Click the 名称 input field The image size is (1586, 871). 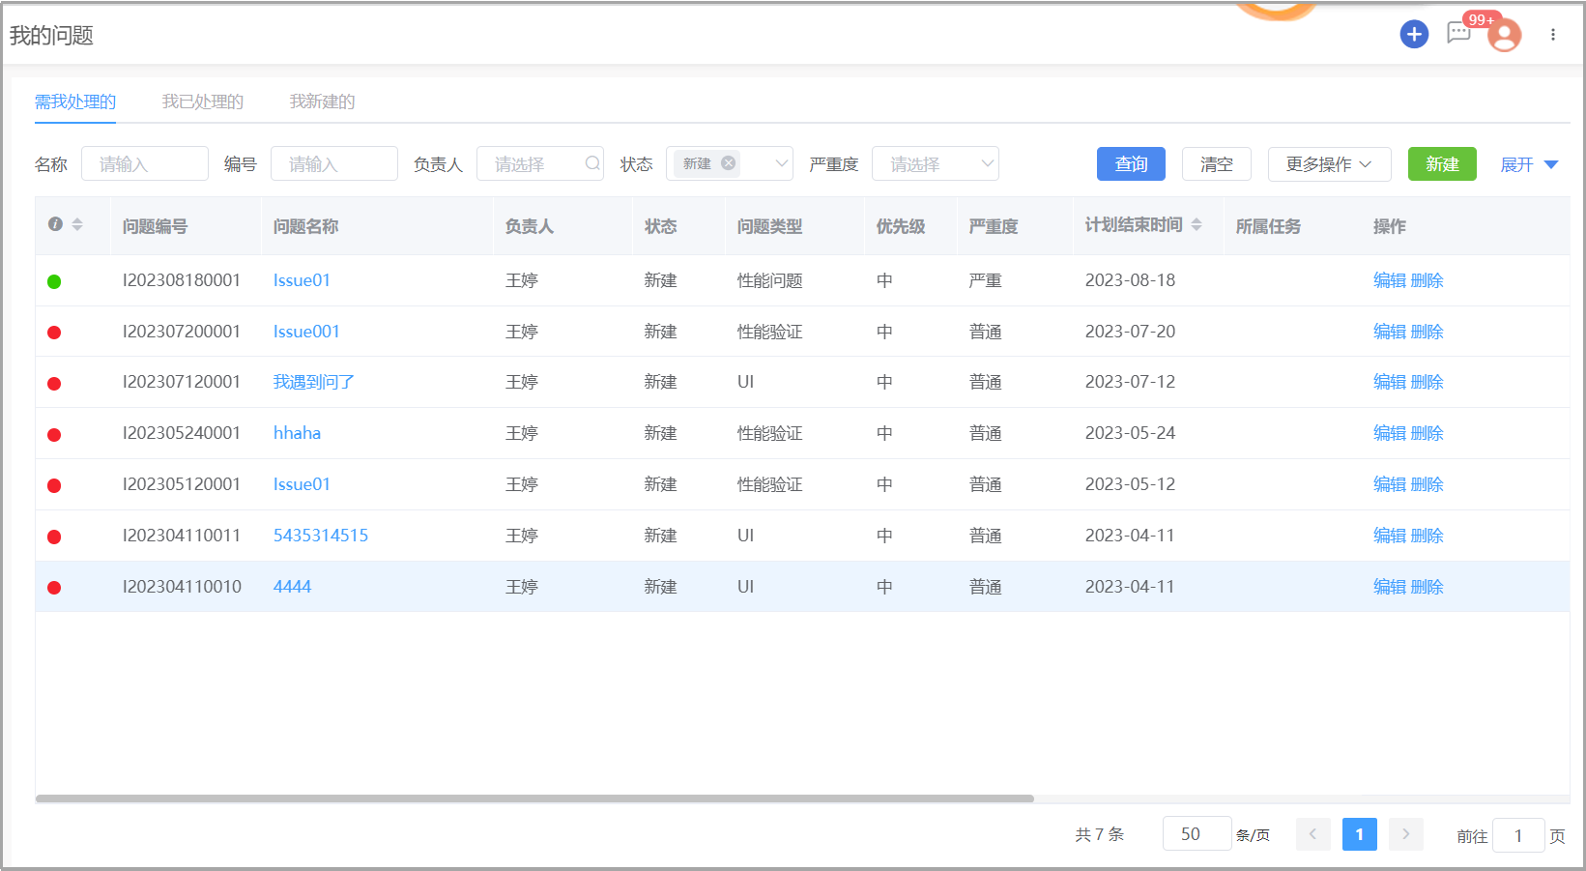[x=145, y=164]
